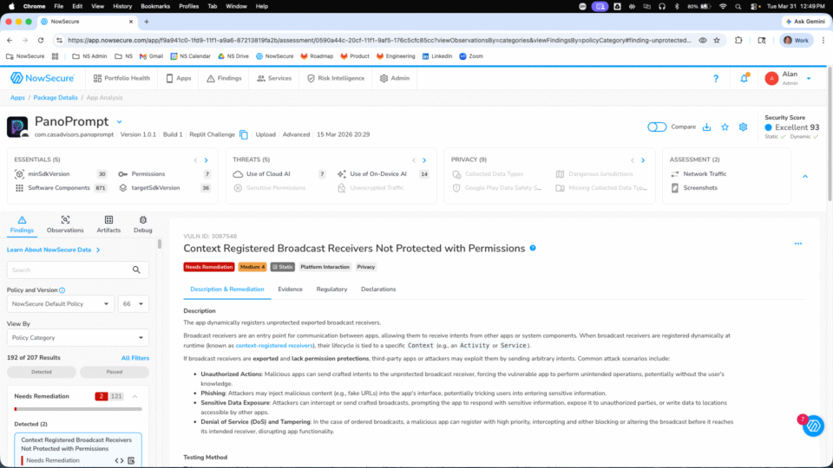Screen dimensions: 833x468
Task: Open the three-dot finding options menu
Action: tap(798, 244)
